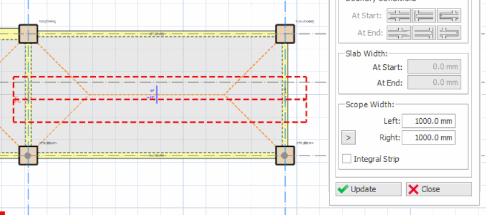
Task: Select At Start icon with vertical edge line
Action: coord(423,15)
